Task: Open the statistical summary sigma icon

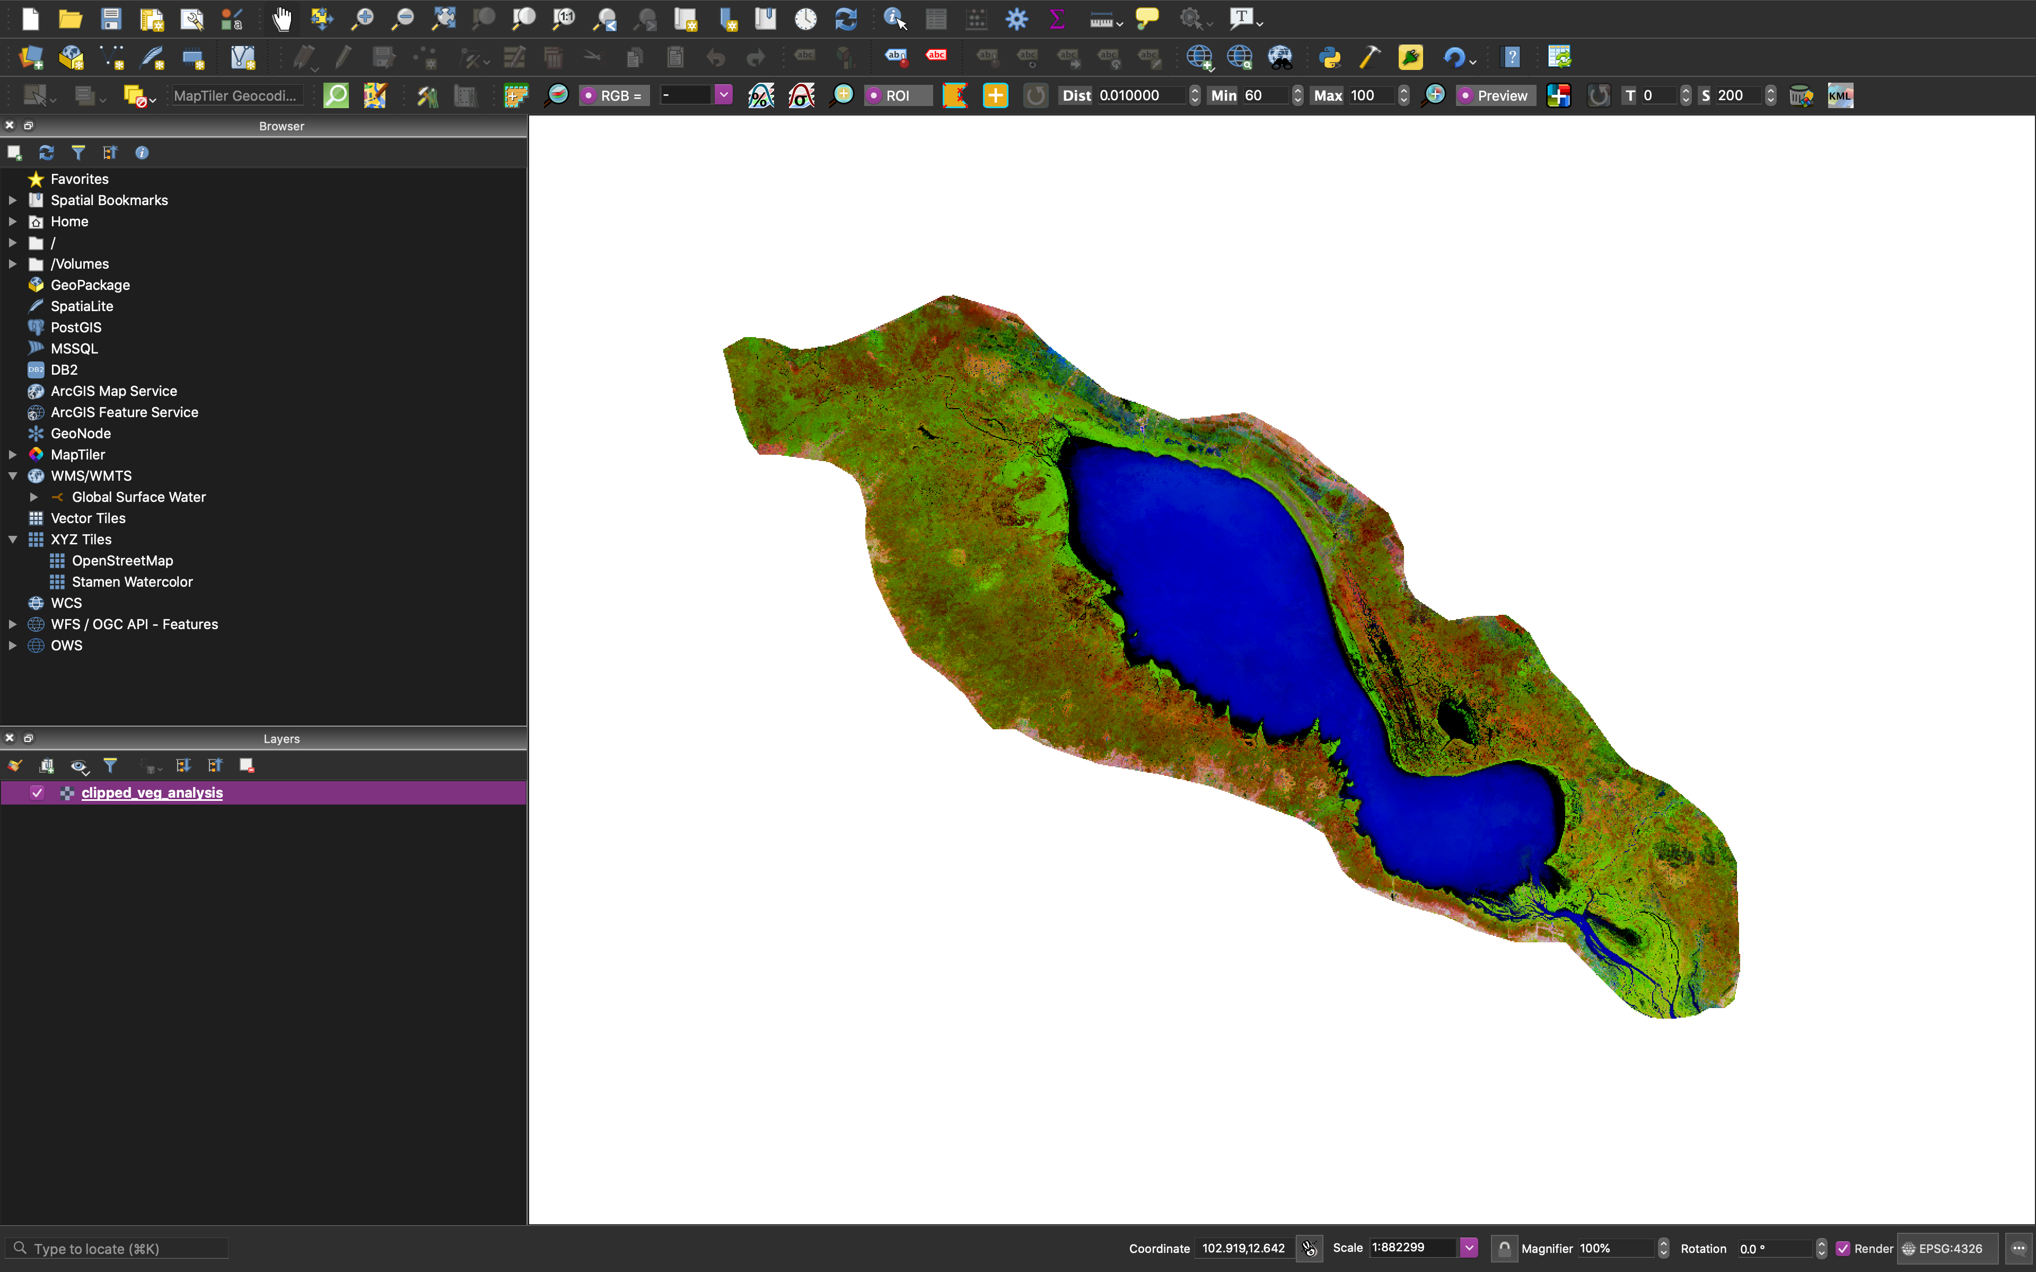Action: pos(1057,19)
